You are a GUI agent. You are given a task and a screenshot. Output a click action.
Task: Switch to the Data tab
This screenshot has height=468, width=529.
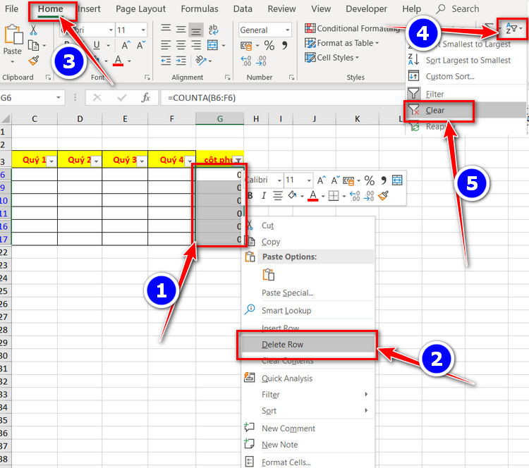tap(243, 8)
